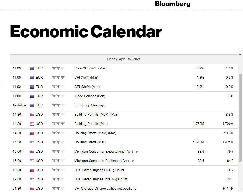Click the bull importance icons in the Eurogroup Meetings row
Viewport: 243px width, 195px height.
point(58,105)
